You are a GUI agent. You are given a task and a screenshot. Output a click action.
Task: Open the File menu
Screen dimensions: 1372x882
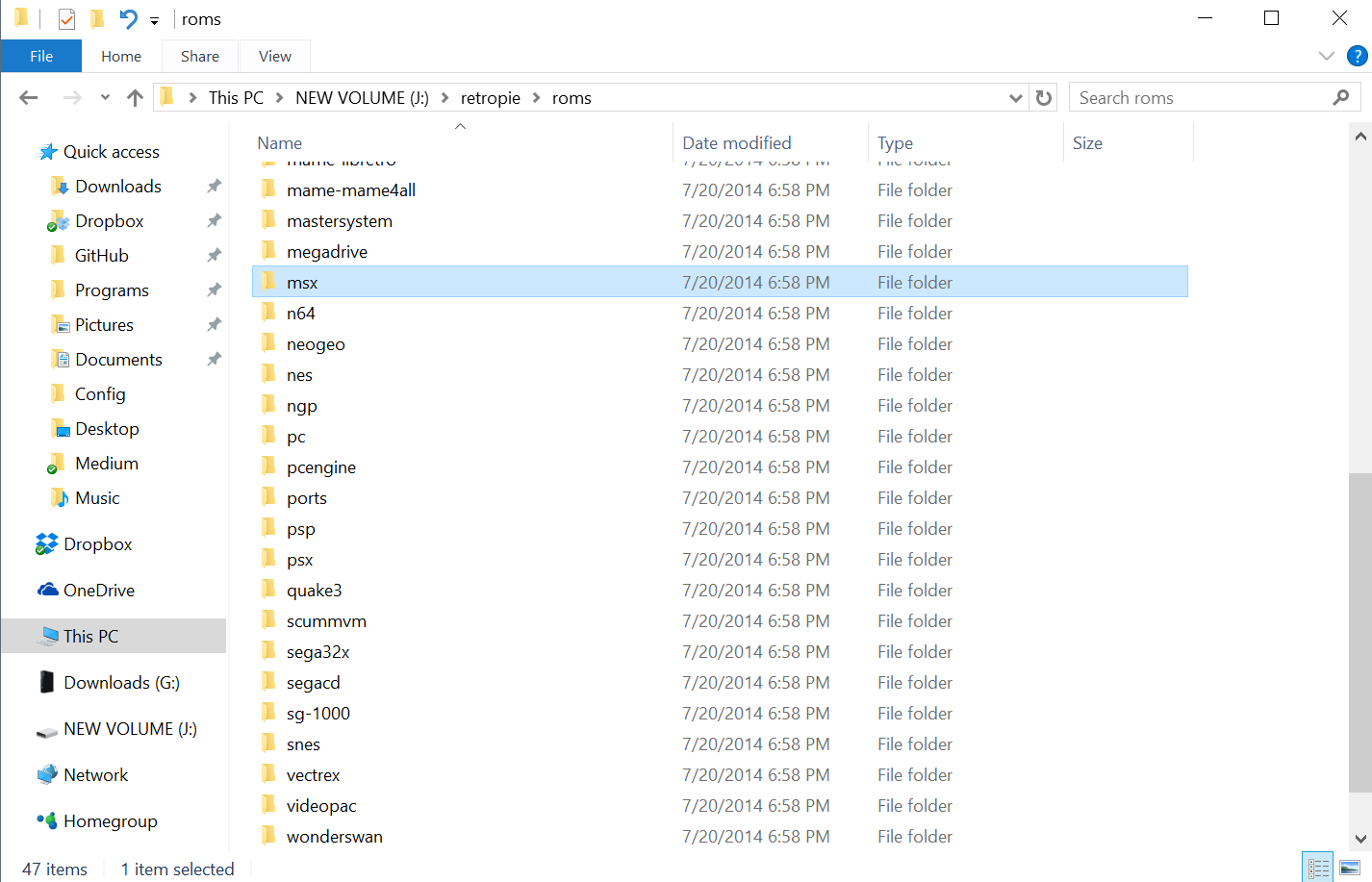41,57
